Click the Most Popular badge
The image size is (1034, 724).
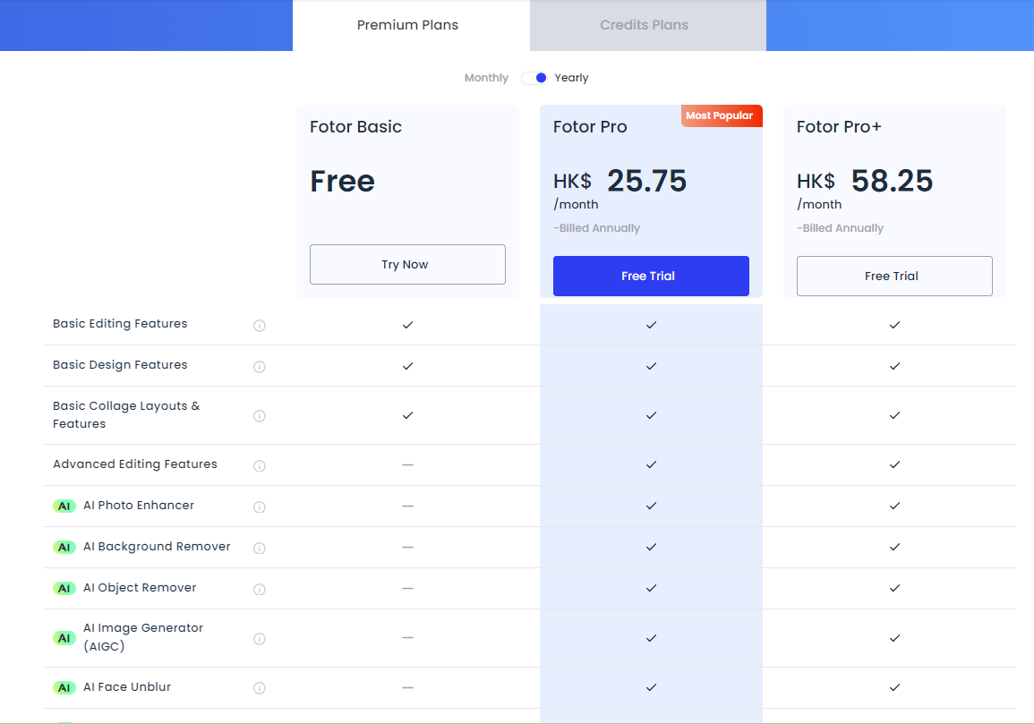pyautogui.click(x=722, y=115)
